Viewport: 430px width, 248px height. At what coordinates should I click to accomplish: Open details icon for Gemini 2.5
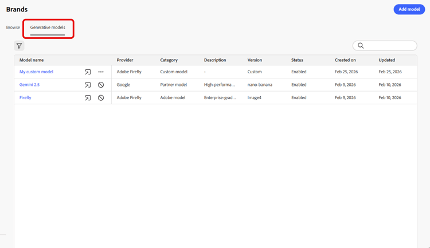(88, 85)
